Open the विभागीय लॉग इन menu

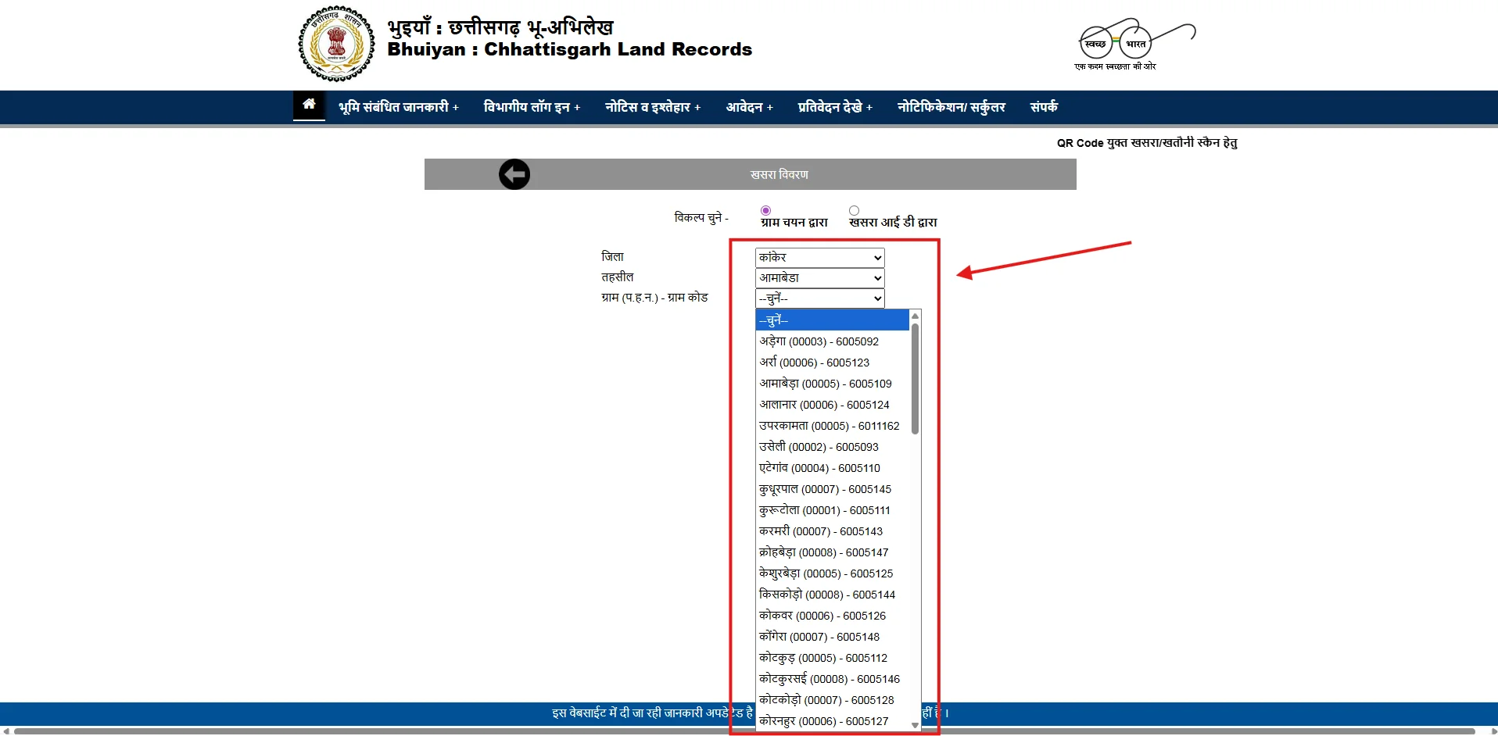532,106
